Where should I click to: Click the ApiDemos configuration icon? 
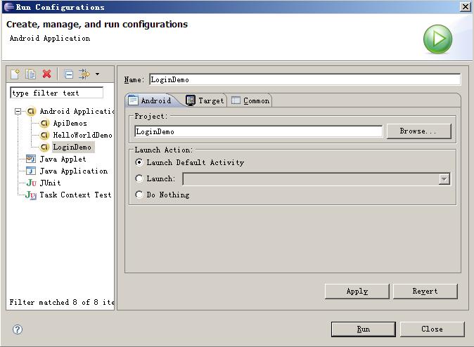[x=44, y=123]
